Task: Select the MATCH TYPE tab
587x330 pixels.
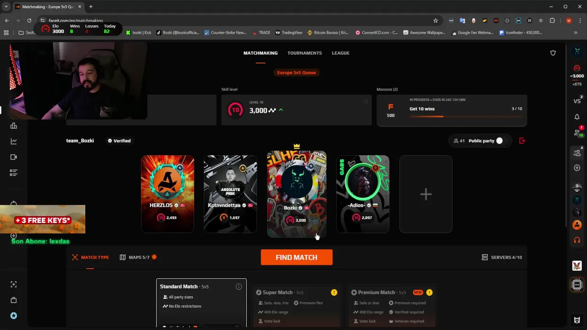Action: point(90,258)
